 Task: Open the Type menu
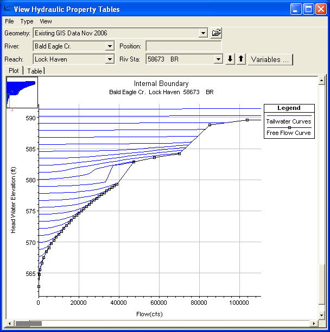coord(27,21)
